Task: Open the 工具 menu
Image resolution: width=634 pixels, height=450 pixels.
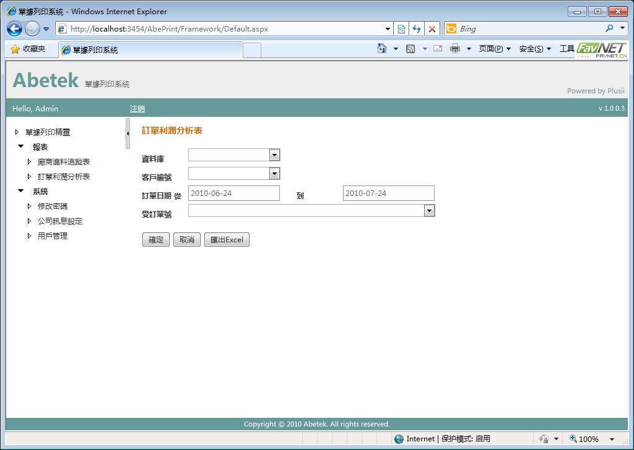Action: click(x=567, y=49)
